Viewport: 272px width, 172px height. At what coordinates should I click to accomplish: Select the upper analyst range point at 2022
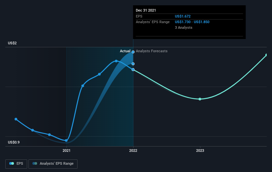(x=133, y=52)
